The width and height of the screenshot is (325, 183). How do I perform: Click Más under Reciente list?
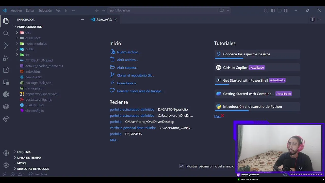point(114,140)
